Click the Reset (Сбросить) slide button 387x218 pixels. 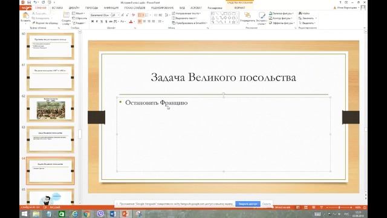pos(79,18)
